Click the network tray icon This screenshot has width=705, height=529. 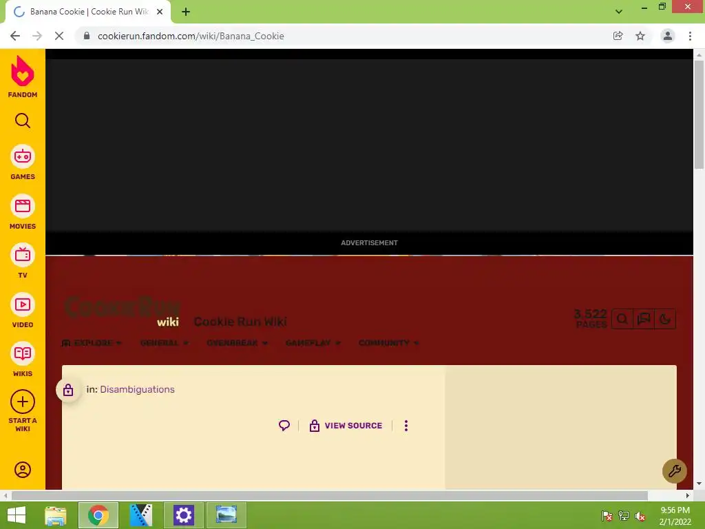click(624, 516)
